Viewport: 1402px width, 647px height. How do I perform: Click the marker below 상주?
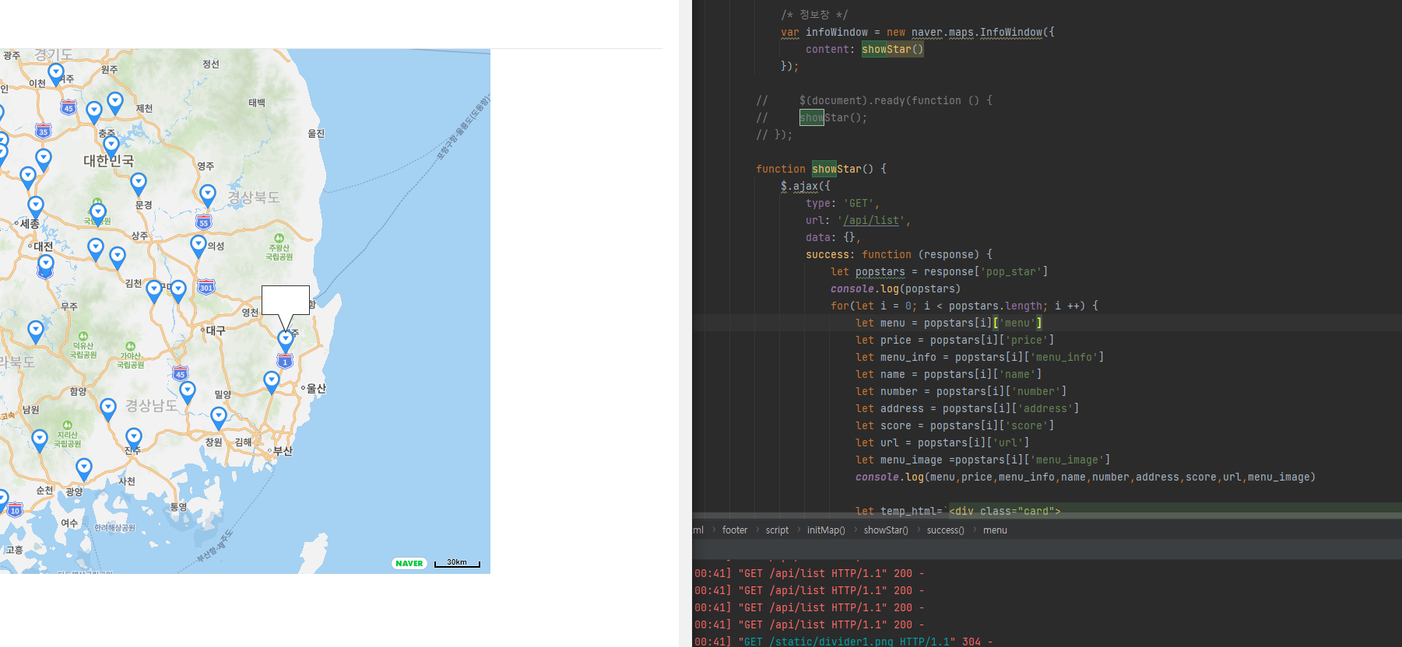[118, 258]
